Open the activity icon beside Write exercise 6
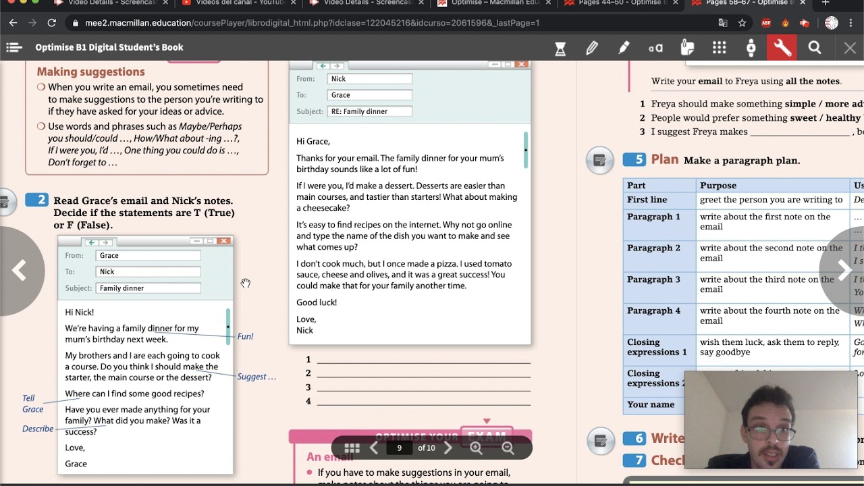This screenshot has width=864, height=486. pos(599,441)
